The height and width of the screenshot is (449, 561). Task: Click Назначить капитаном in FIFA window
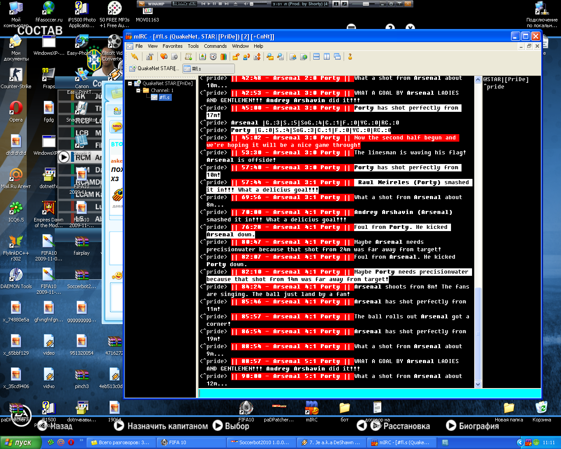[161, 426]
